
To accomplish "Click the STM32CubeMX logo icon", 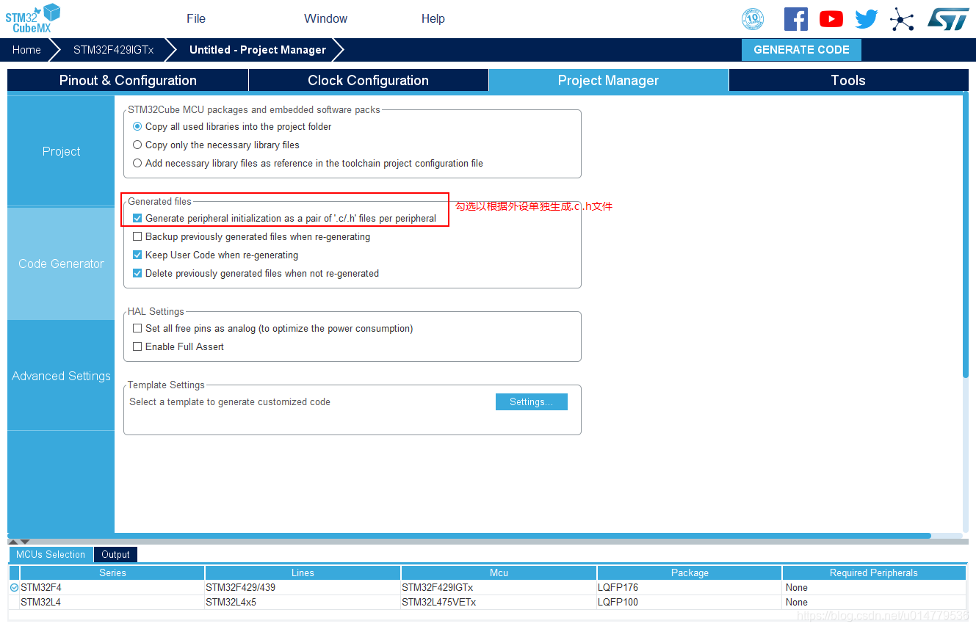I will tap(33, 18).
